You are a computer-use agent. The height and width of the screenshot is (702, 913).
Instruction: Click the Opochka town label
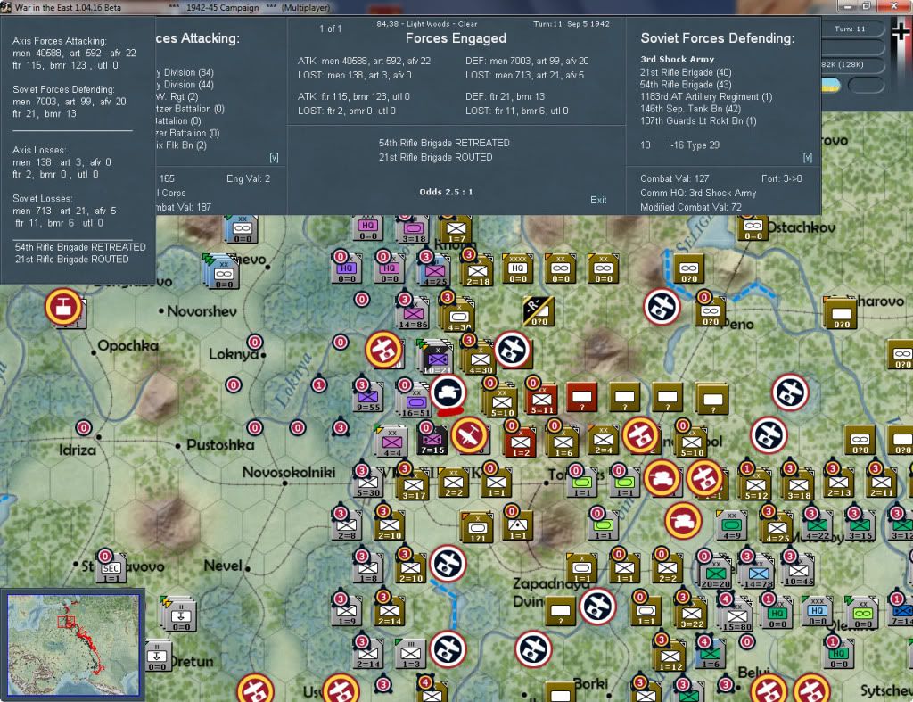(x=128, y=346)
